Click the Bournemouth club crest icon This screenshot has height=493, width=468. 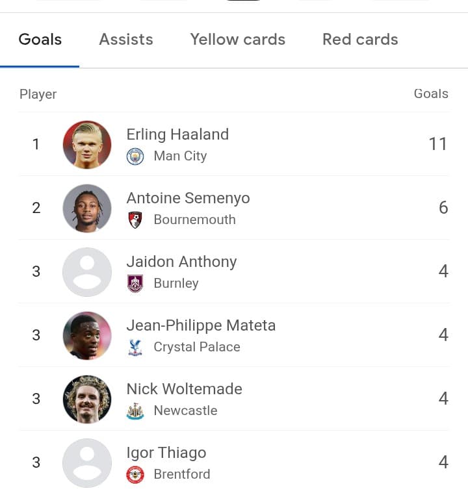[x=135, y=220]
